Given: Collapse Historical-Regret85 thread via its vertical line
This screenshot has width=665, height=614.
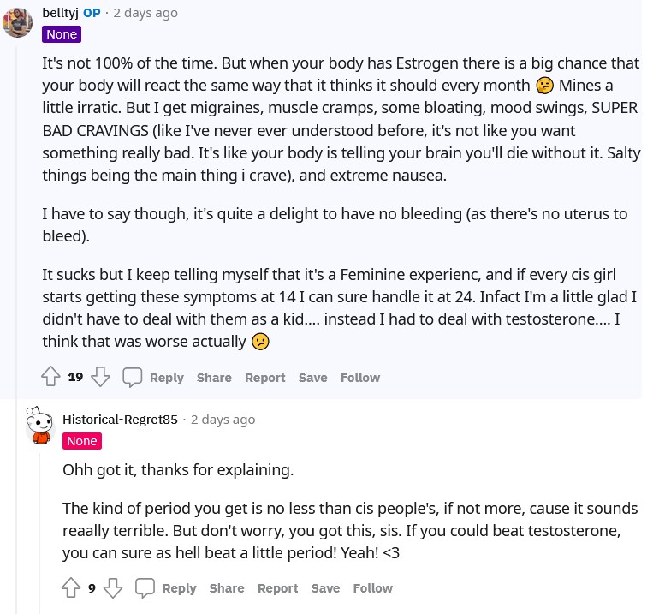Looking at the screenshot, I should pos(39,533).
